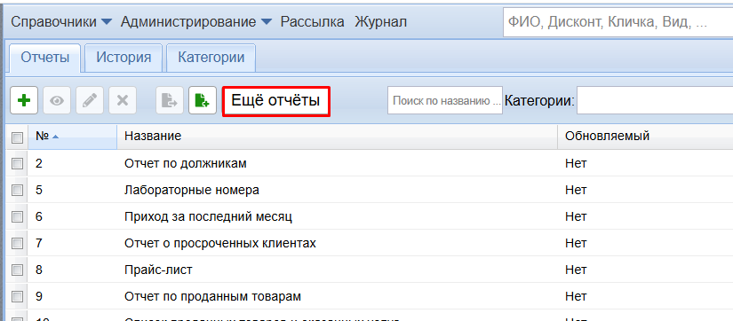Toggle the select-all checkbox in table header
Image resolution: width=733 pixels, height=321 pixels.
point(17,137)
